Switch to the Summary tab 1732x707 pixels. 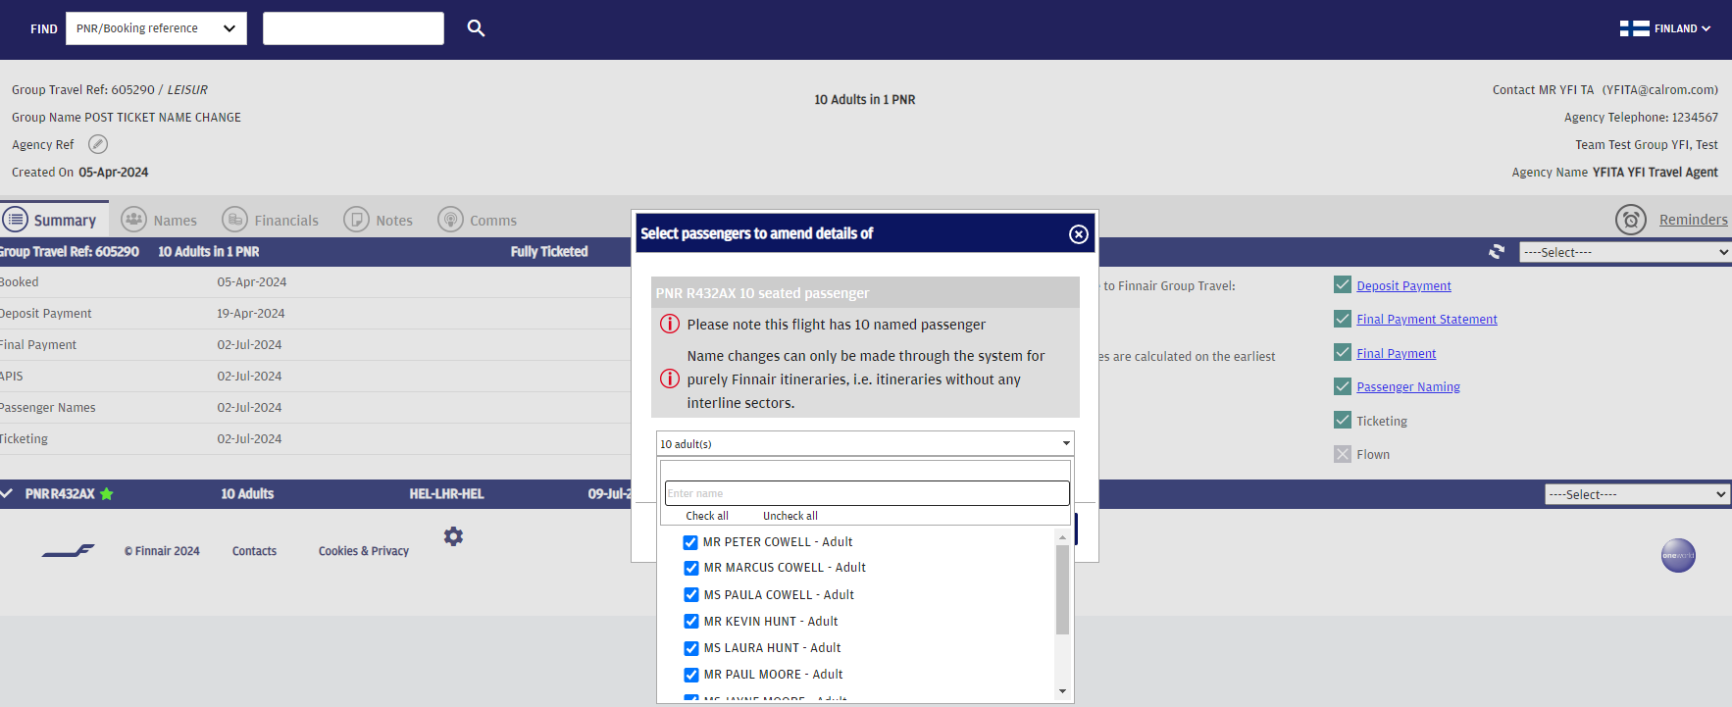click(55, 220)
